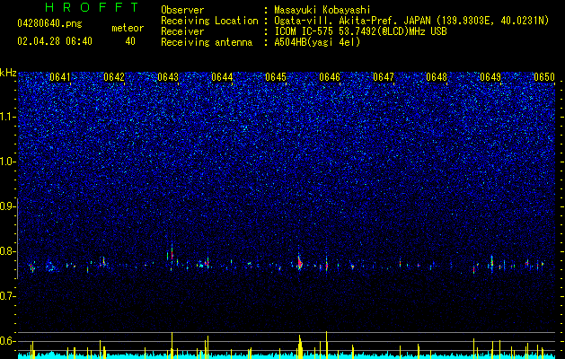Screen dimensions: 565x359
Task: Click the HROFFT title text
Action: click(93, 7)
